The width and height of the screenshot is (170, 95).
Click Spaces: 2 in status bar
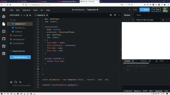[137, 91]
